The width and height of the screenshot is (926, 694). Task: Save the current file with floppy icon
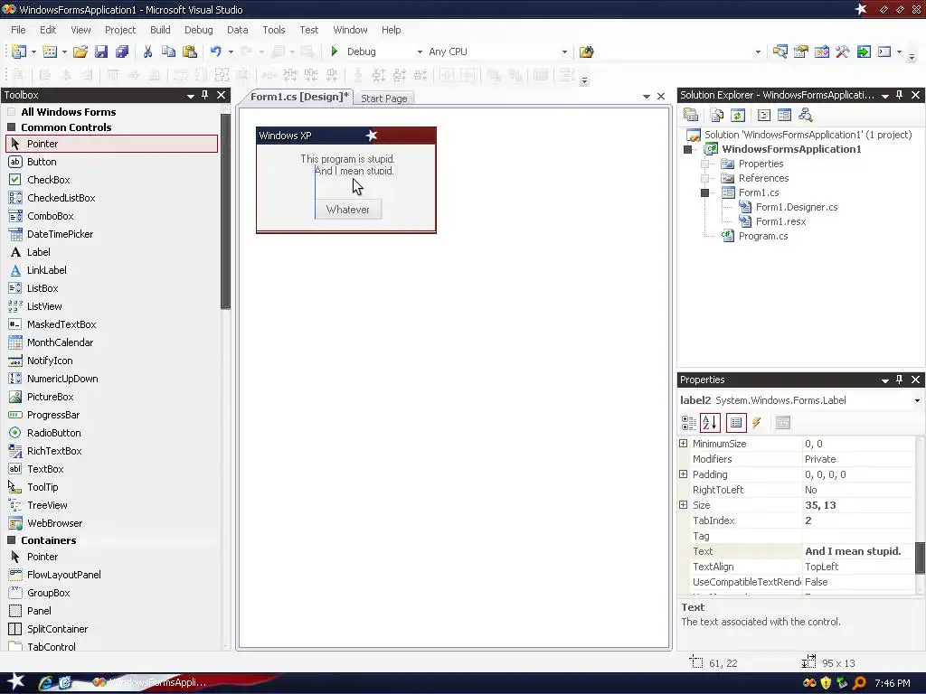click(101, 52)
